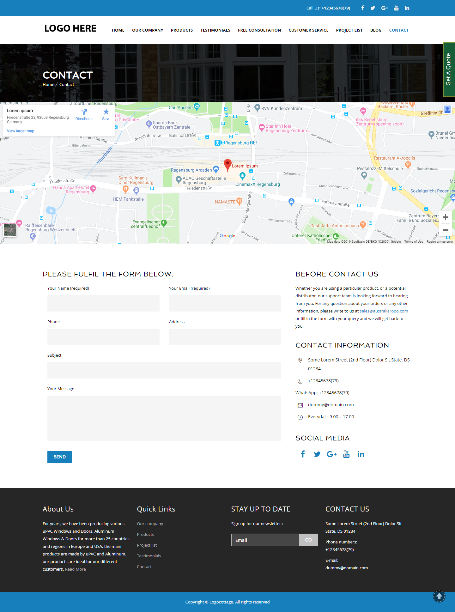
Task: Click into the Your Message text area
Action: 164,418
